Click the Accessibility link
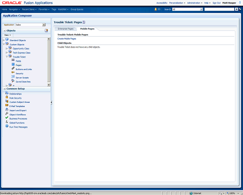Screen dimensions: 243x195 (162, 3)
